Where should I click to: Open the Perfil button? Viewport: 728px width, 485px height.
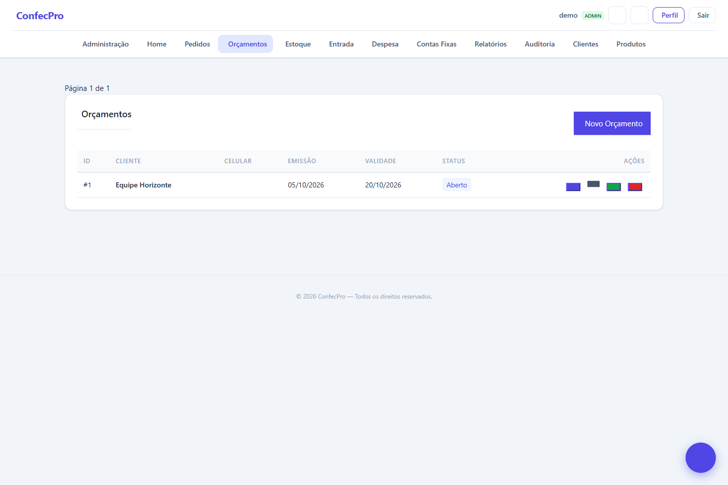pos(668,15)
